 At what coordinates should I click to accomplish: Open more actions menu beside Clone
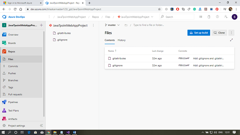coord(231,33)
